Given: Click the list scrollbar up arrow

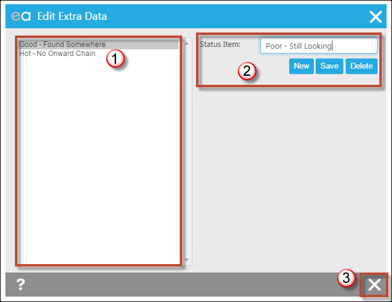Looking at the screenshot, I should pos(186,44).
